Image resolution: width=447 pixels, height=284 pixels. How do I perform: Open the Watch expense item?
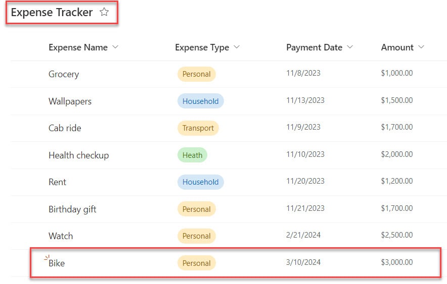click(x=61, y=236)
